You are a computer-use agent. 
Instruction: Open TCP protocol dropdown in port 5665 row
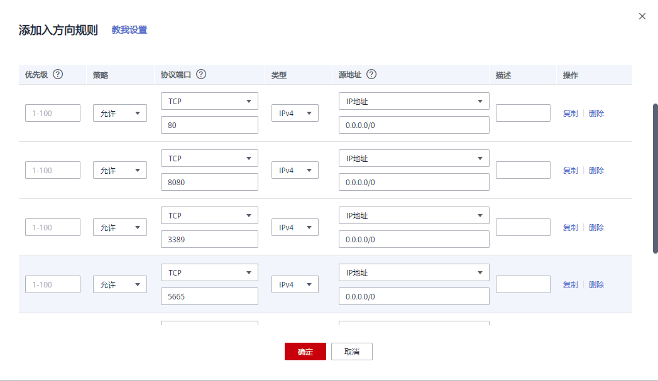[209, 272]
